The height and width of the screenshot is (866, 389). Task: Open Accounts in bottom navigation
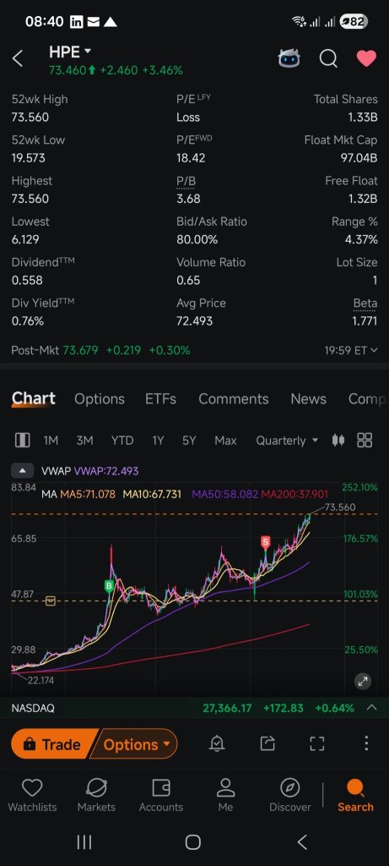point(161,796)
